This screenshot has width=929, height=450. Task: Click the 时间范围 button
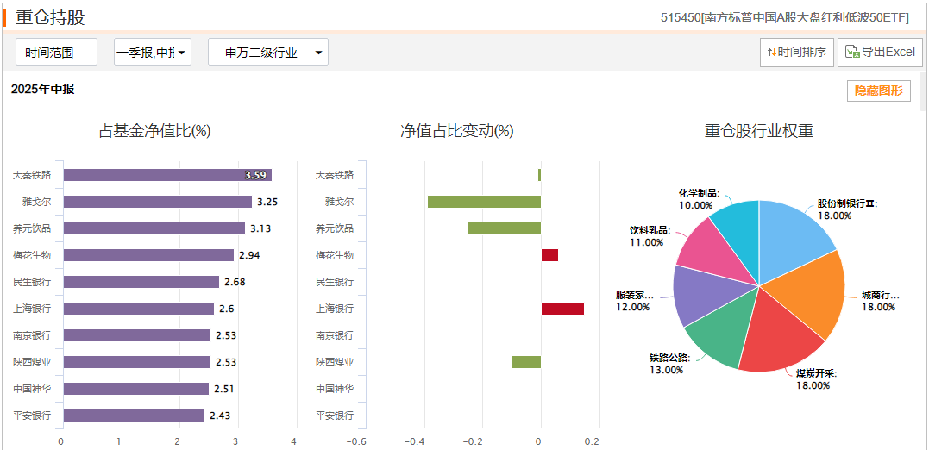pyautogui.click(x=56, y=52)
